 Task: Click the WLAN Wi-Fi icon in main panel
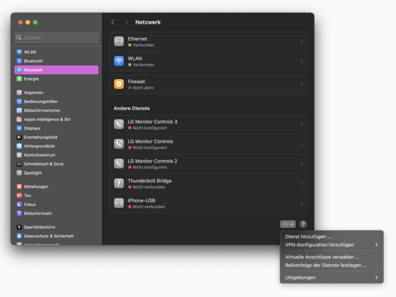[119, 61]
